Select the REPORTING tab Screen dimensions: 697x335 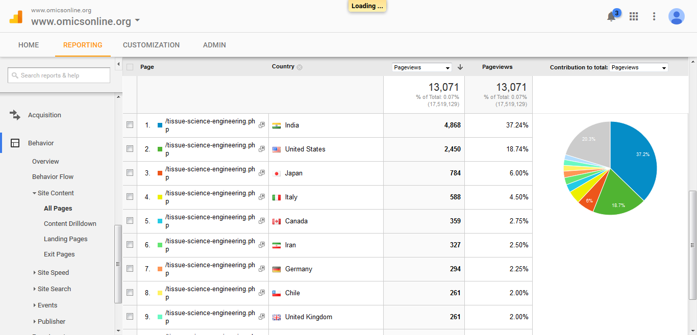coord(83,45)
